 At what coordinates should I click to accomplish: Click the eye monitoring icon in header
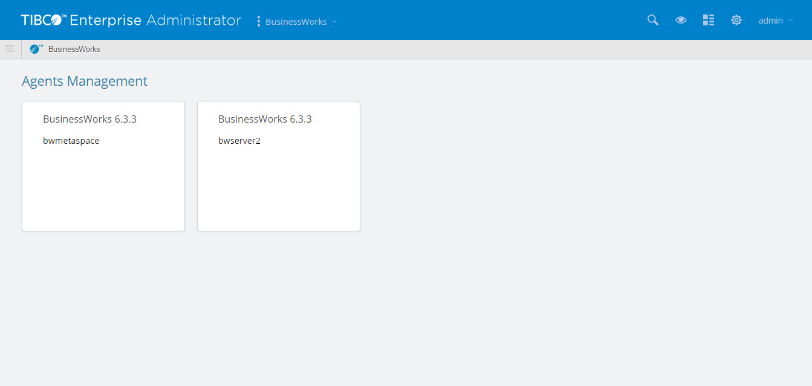(681, 21)
